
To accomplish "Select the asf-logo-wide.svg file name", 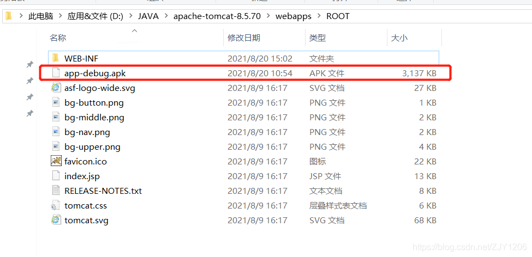I will [x=100, y=88].
